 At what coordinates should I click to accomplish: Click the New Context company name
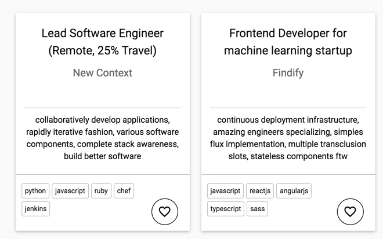(x=103, y=73)
